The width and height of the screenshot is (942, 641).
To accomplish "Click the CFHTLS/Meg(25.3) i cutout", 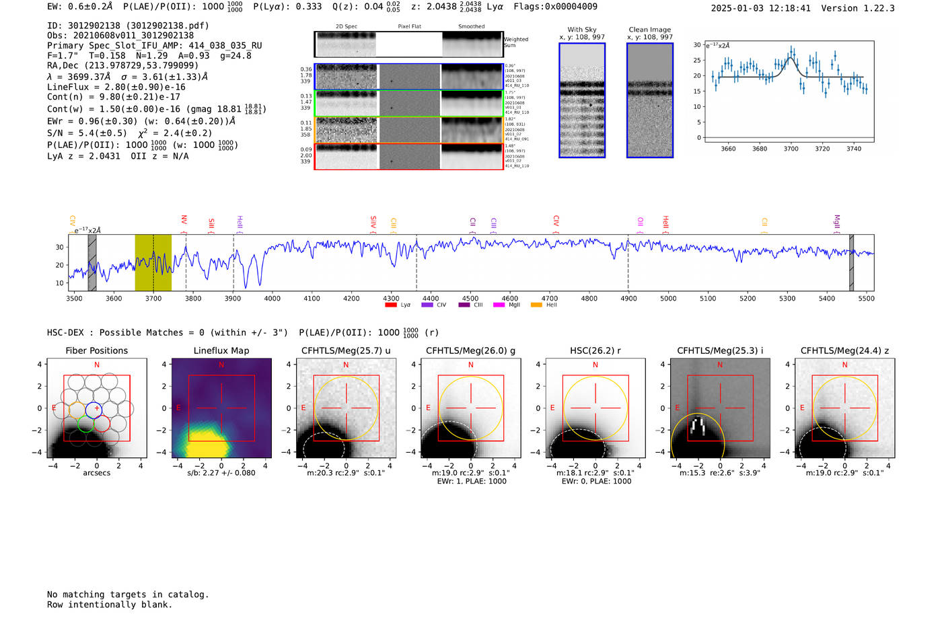I will point(720,408).
